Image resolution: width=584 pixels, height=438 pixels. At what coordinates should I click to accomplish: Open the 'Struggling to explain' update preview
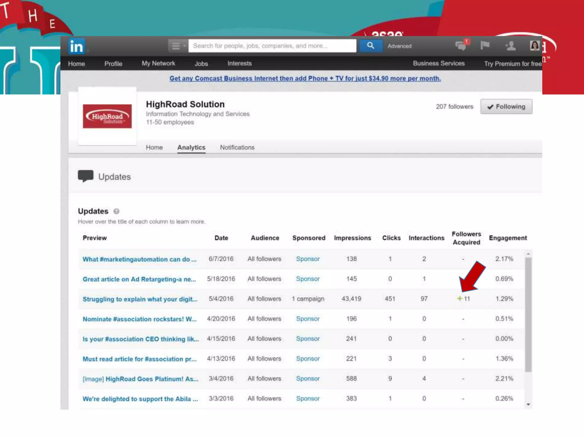[140, 299]
